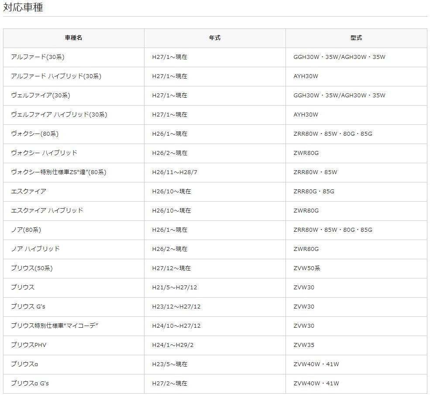Click year H24/10～H27/12 cell
Image resolution: width=430 pixels, height=398 pixels.
click(215, 326)
